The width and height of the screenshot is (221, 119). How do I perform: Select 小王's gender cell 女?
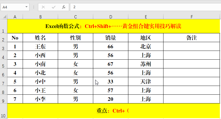(75, 90)
